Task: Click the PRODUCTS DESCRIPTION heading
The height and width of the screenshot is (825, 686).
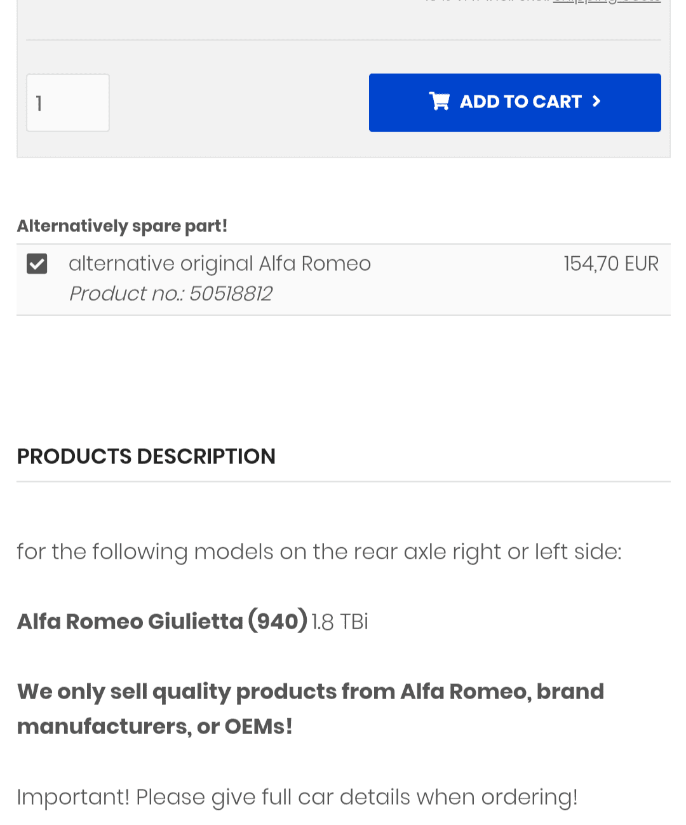Action: 146,456
